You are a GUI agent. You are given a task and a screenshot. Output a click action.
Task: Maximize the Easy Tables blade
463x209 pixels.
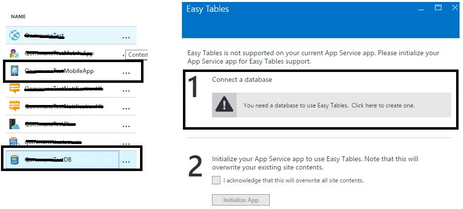438,8
